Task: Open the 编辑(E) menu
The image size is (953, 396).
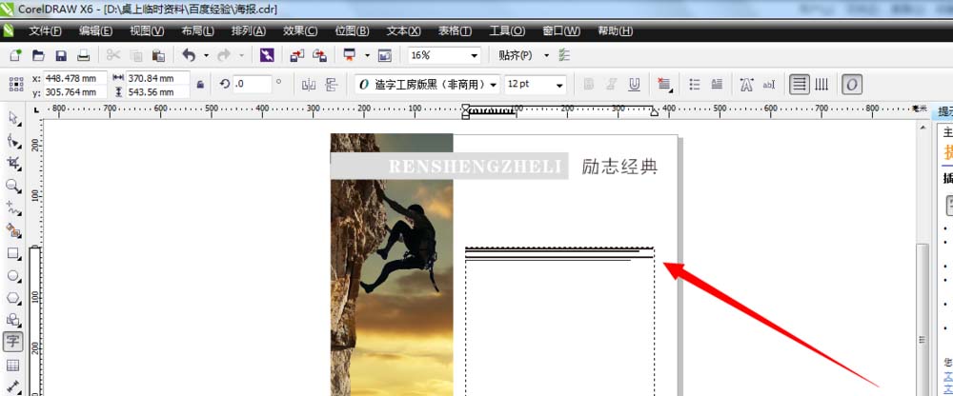Action: (95, 31)
